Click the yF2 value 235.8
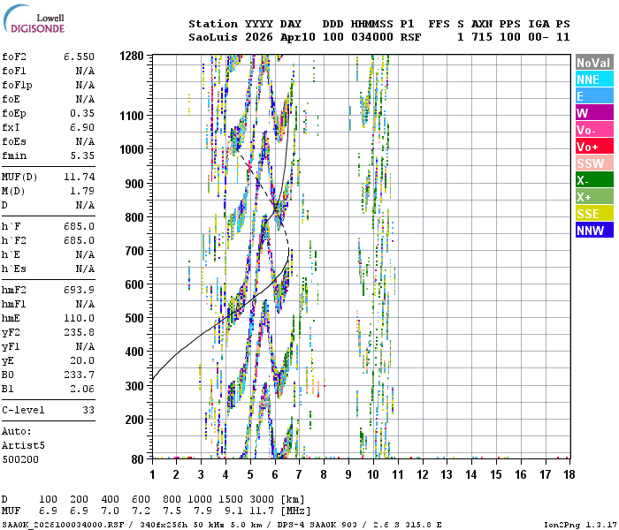 [x=79, y=332]
